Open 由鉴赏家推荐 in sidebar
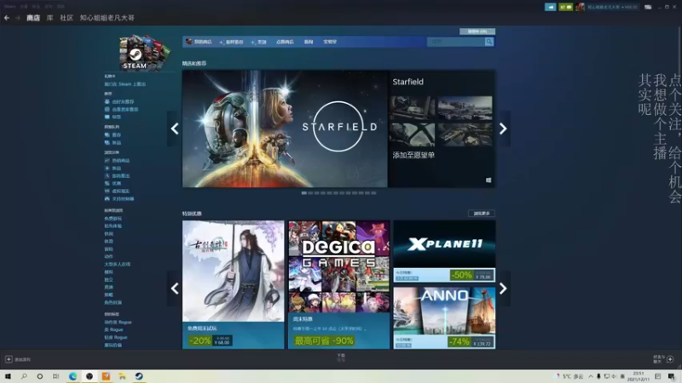The height and width of the screenshot is (383, 682). [x=121, y=110]
